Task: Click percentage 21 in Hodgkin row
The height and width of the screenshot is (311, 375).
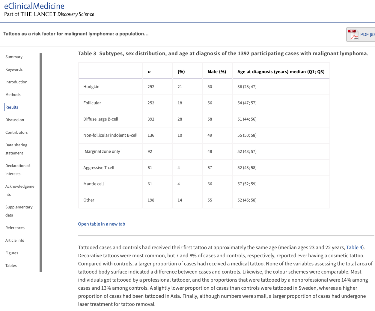Action: (180, 87)
